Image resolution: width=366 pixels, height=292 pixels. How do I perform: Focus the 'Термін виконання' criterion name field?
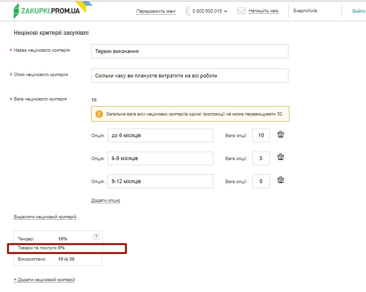coord(189,51)
